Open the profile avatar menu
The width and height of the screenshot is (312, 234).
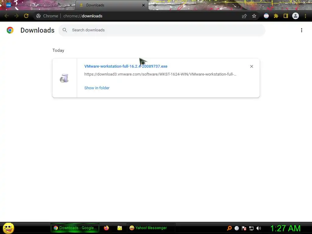point(296,16)
